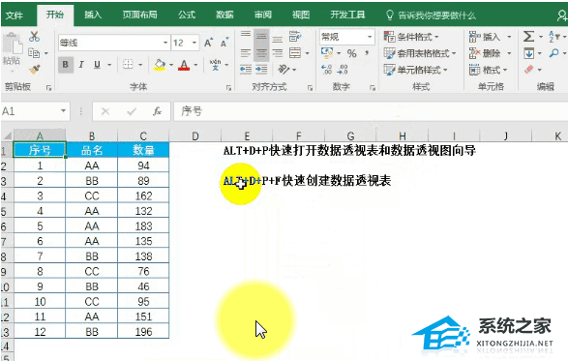Center text horizontally
The height and width of the screenshot is (361, 568).
(261, 53)
